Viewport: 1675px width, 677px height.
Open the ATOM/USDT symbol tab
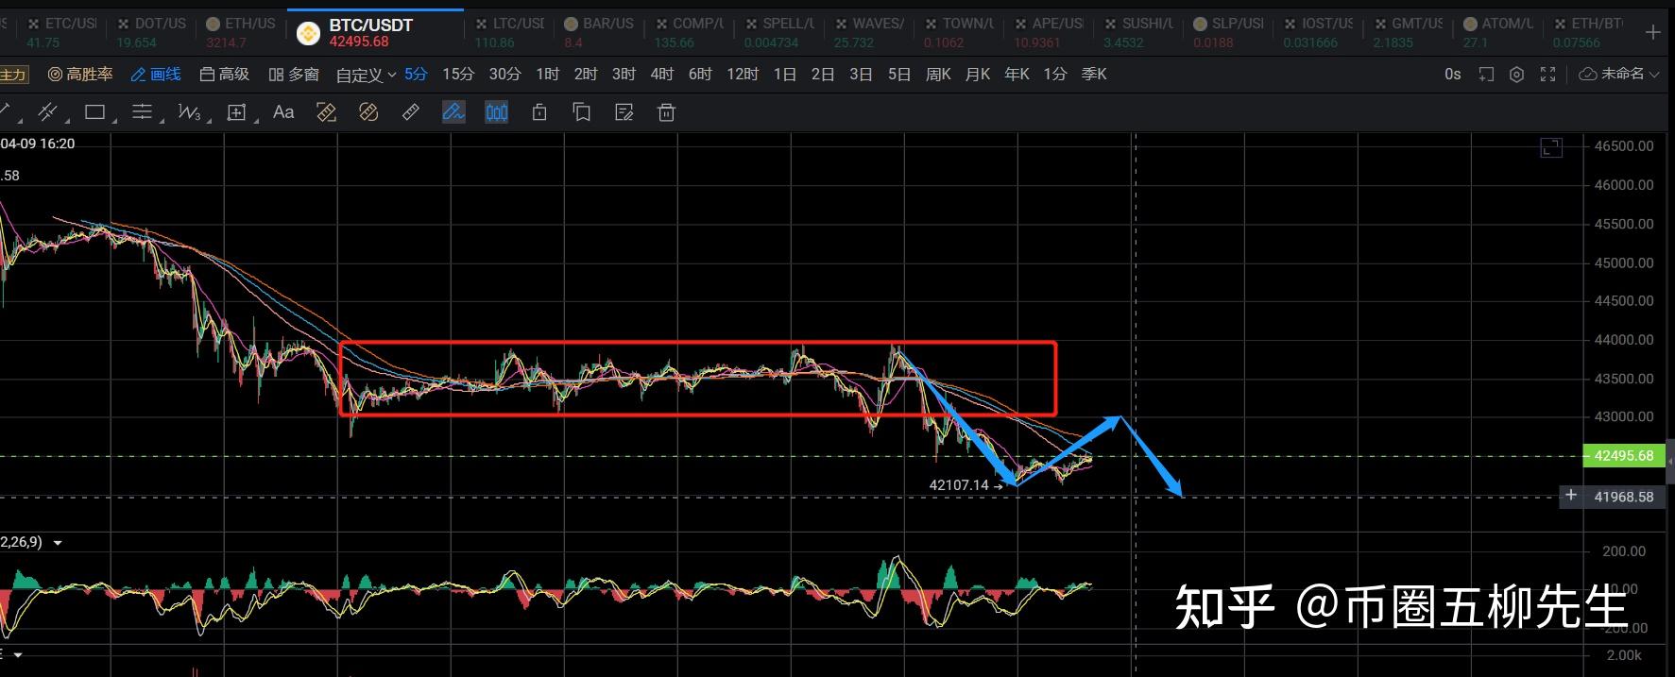tap(1498, 32)
